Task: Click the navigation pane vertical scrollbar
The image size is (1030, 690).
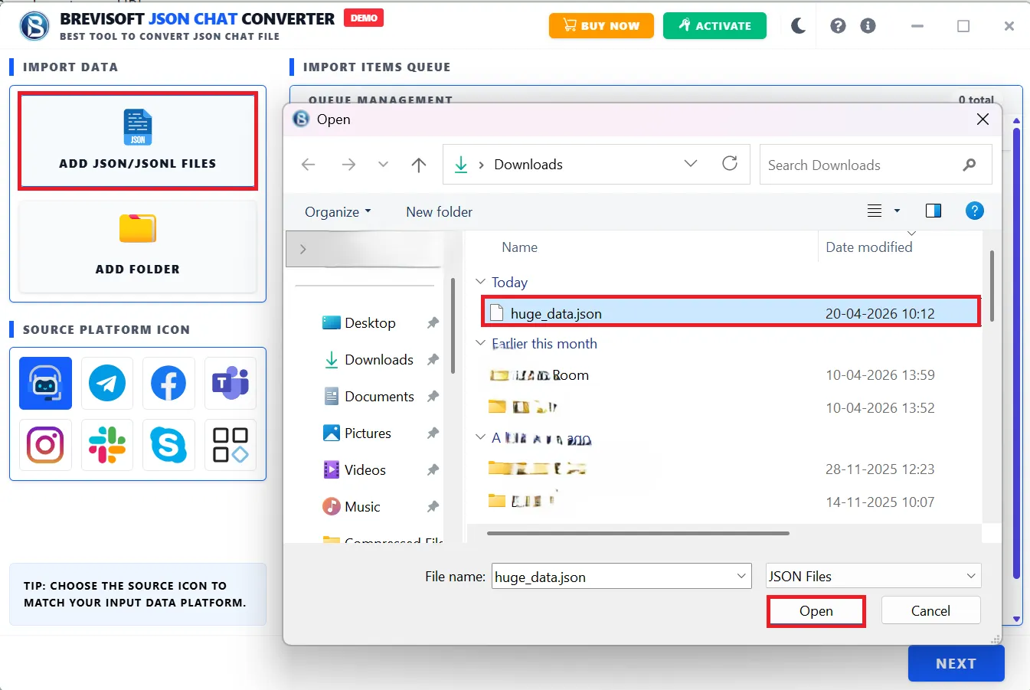Action: [x=453, y=325]
